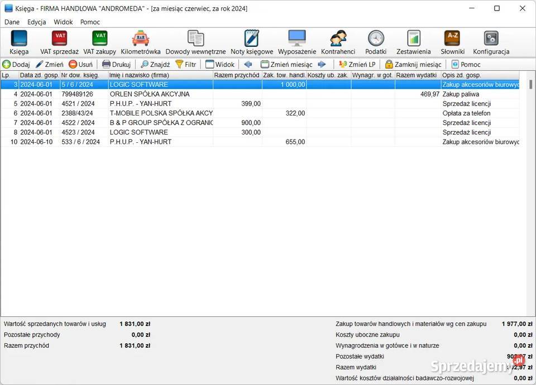Open the Podatki taxes module
This screenshot has height=385, width=536.
click(x=376, y=42)
